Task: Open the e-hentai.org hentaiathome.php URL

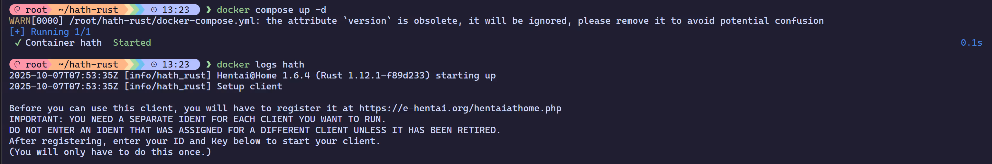Action: pos(460,108)
